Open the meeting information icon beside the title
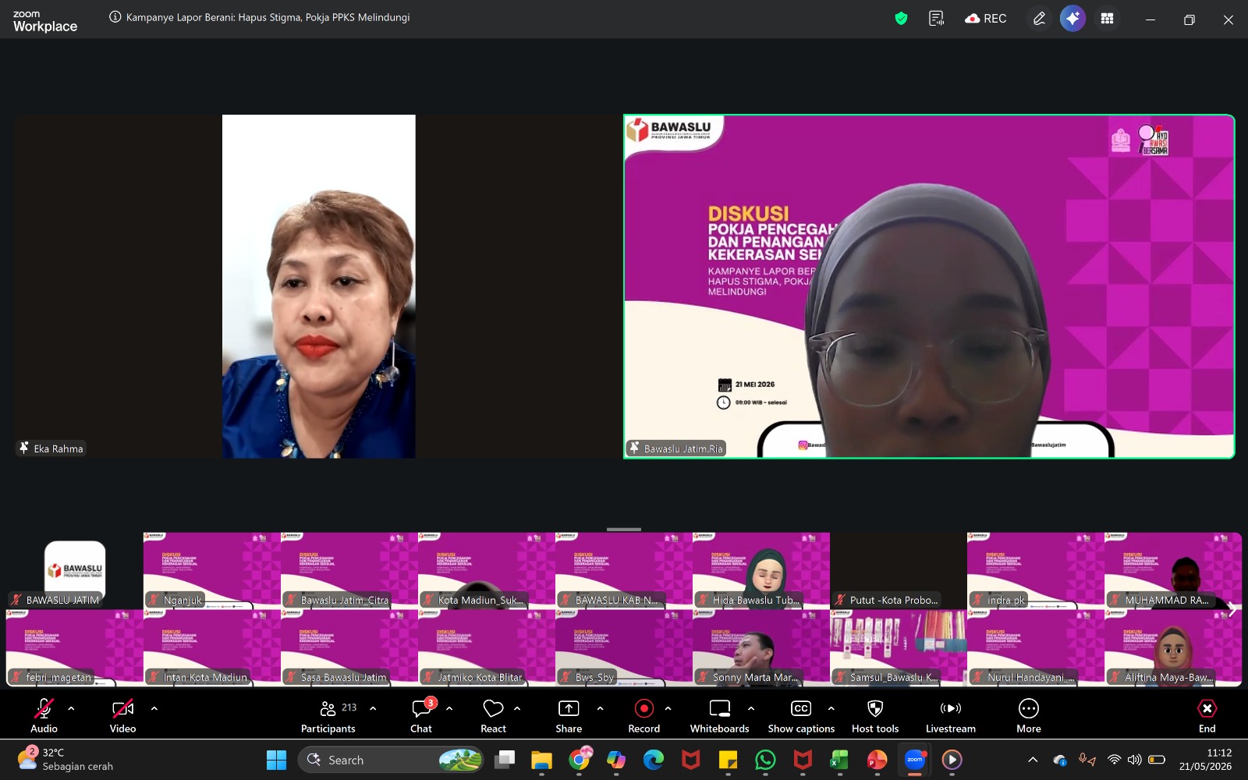 [115, 17]
